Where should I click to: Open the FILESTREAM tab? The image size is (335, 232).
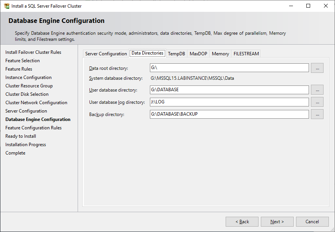tap(246, 54)
